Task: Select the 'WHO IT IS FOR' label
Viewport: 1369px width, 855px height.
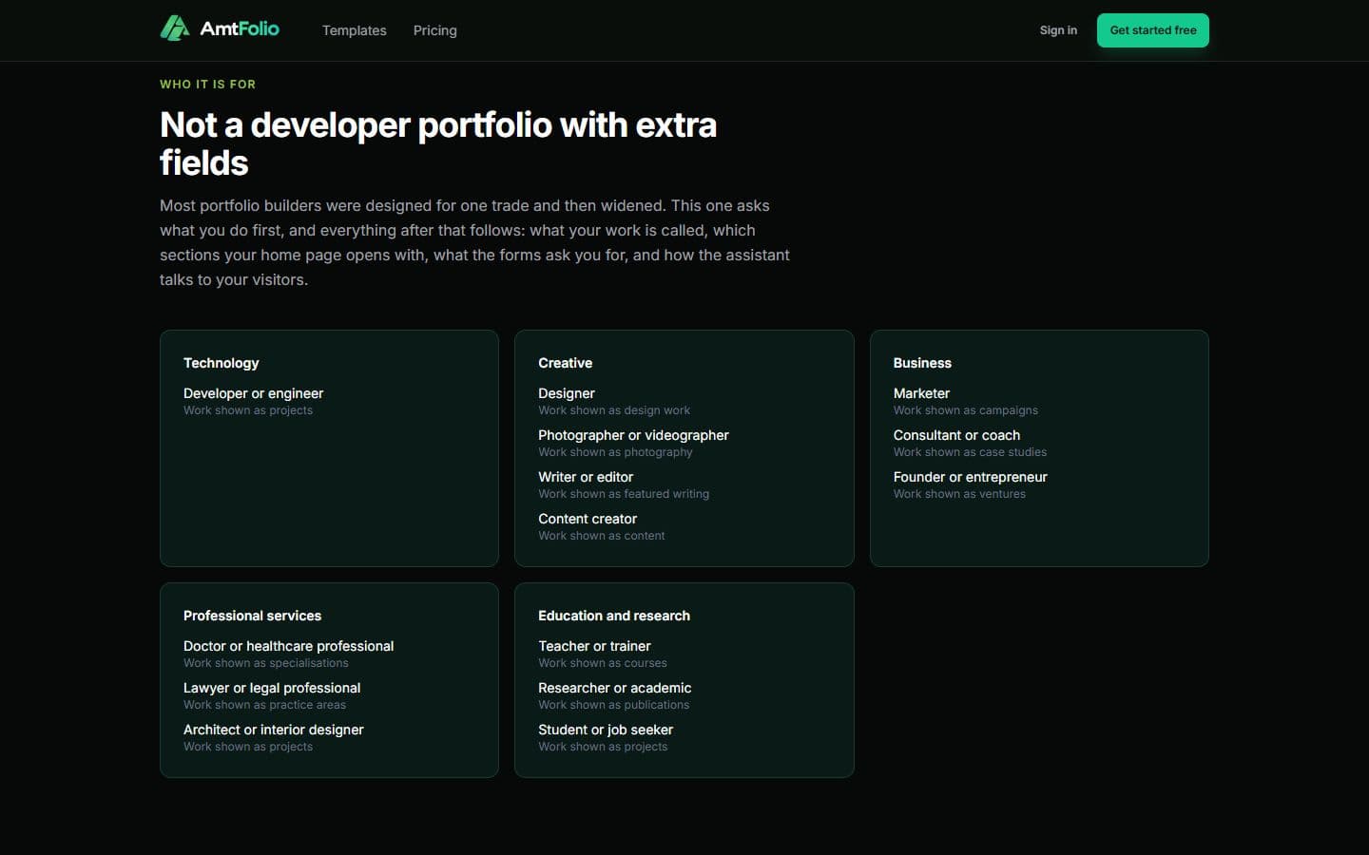Action: coord(207,85)
